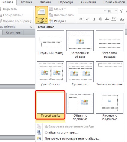The image size is (127, 142).
Task: Click inside the font name field
Action: click(x=90, y=11)
